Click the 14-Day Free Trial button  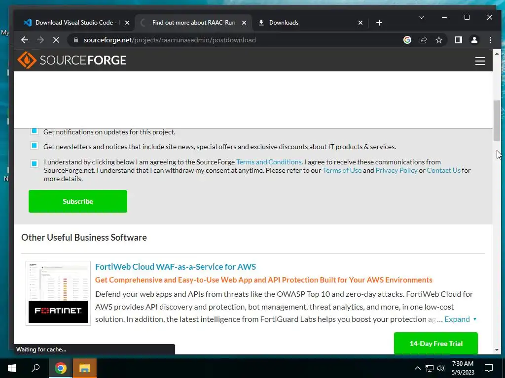click(436, 343)
